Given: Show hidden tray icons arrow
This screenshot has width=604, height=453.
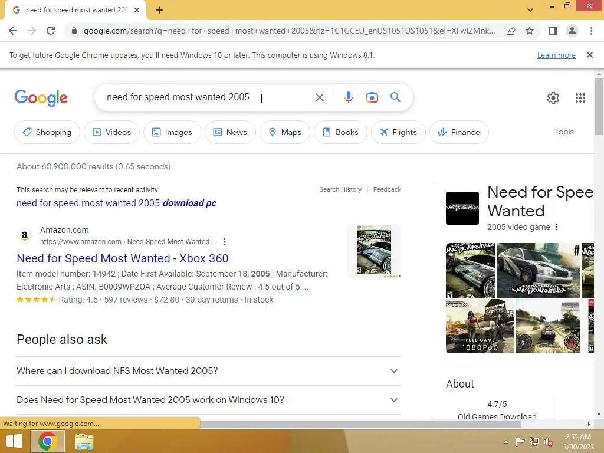Looking at the screenshot, I should click(x=505, y=442).
